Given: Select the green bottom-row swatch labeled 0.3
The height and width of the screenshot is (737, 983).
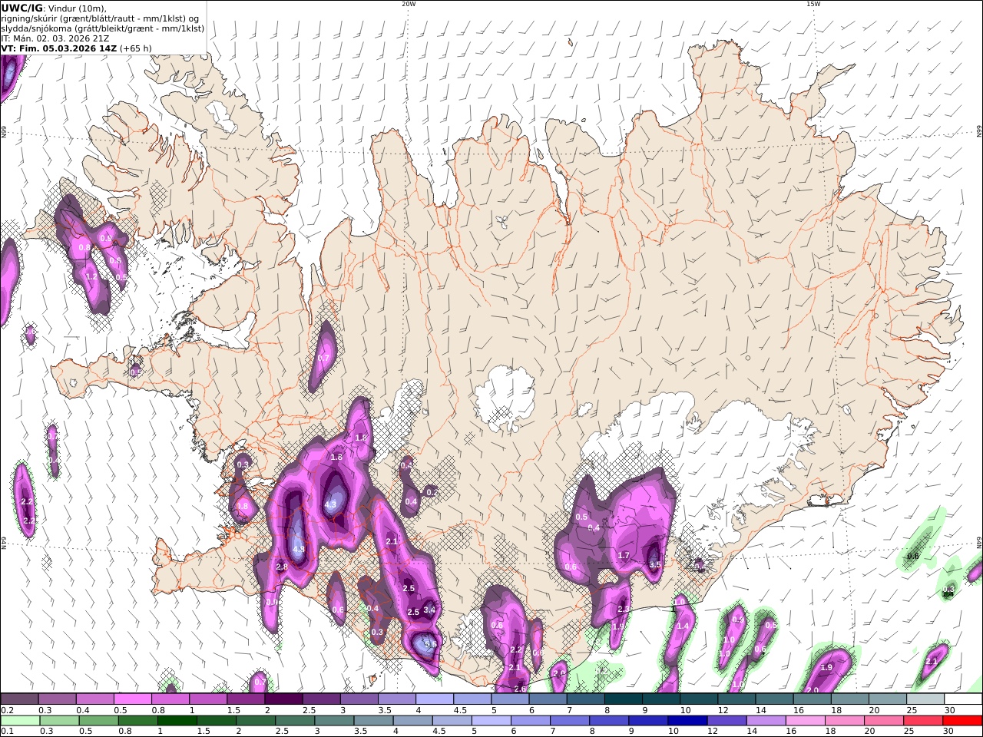Looking at the screenshot, I should 59,721.
